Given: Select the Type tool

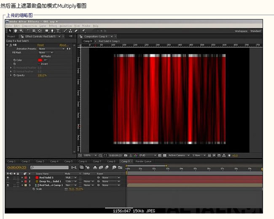Looking at the screenshot, I should pyautogui.click(x=58, y=31).
